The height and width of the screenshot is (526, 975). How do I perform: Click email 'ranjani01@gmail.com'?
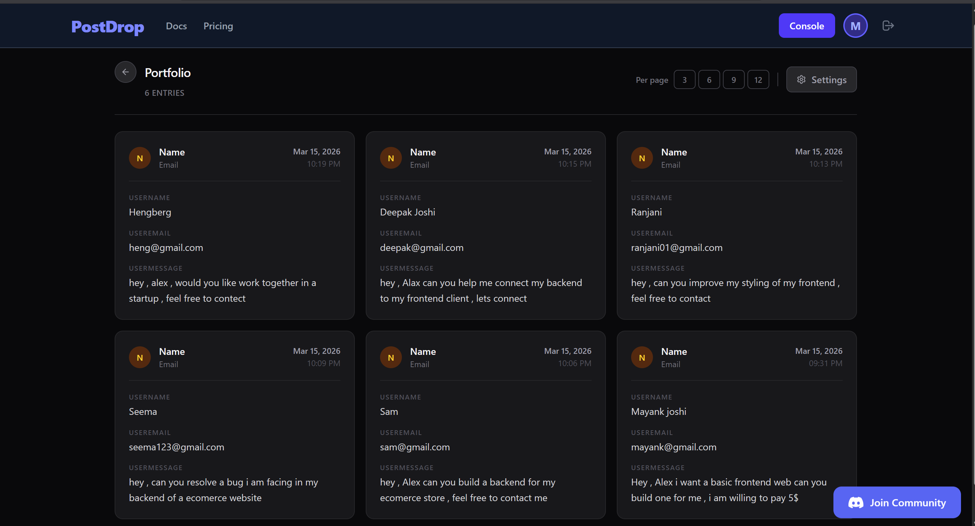point(677,248)
